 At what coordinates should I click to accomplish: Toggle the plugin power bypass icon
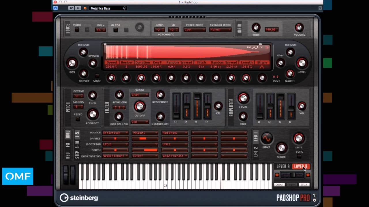click(x=56, y=8)
